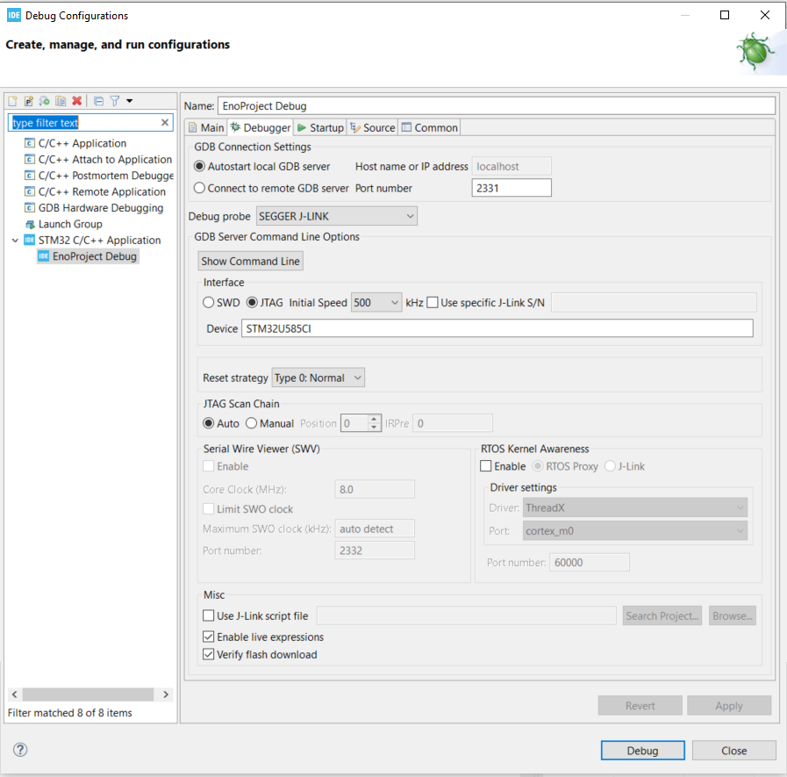Select the SWD interface radio
The image size is (787, 777).
coord(208,302)
